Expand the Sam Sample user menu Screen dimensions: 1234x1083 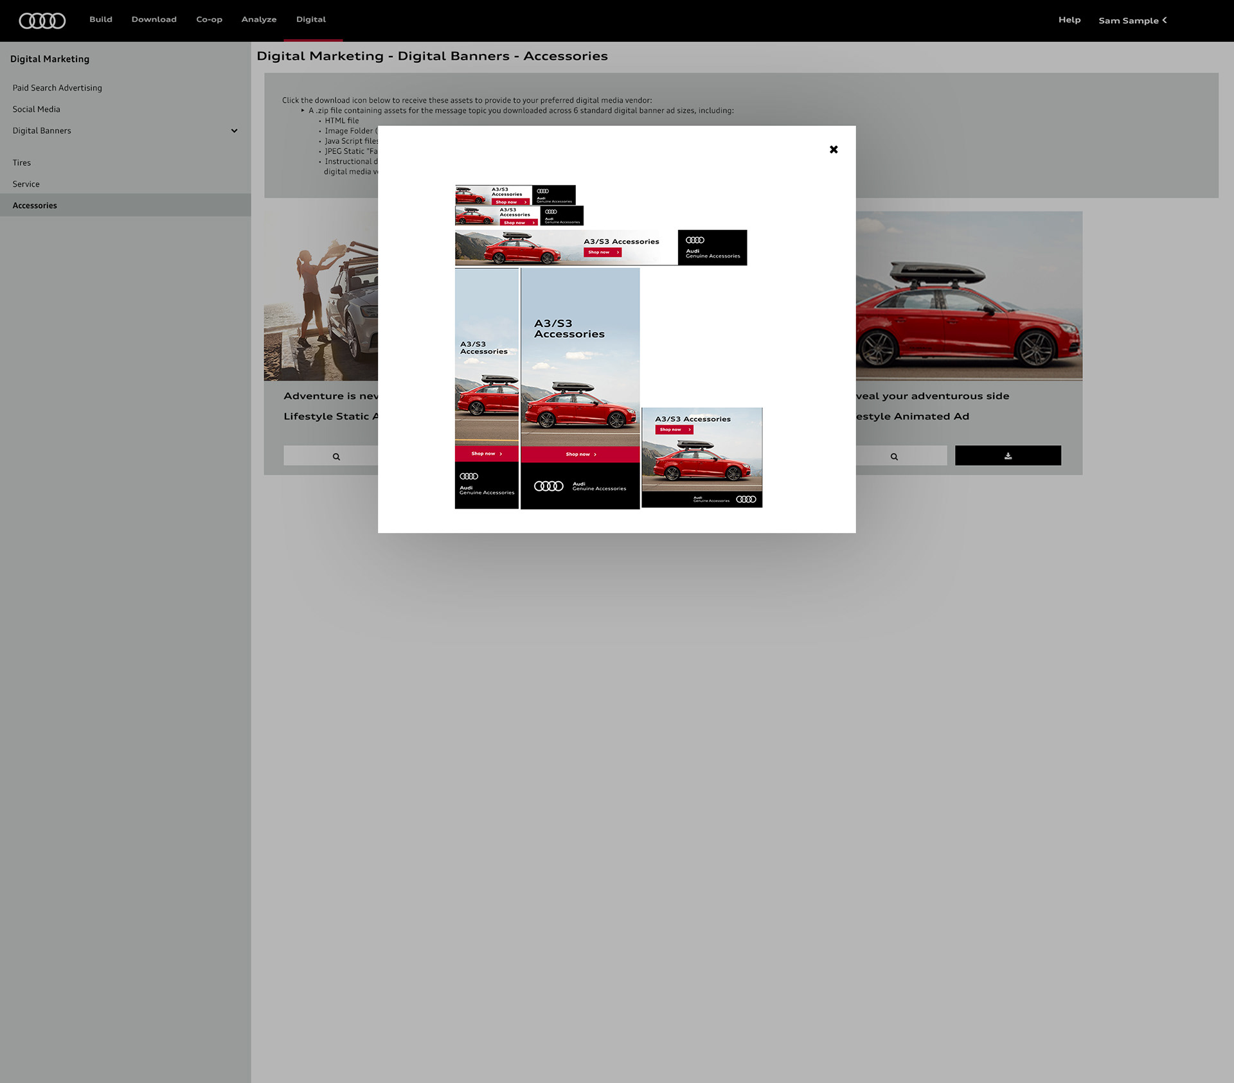coord(1132,21)
